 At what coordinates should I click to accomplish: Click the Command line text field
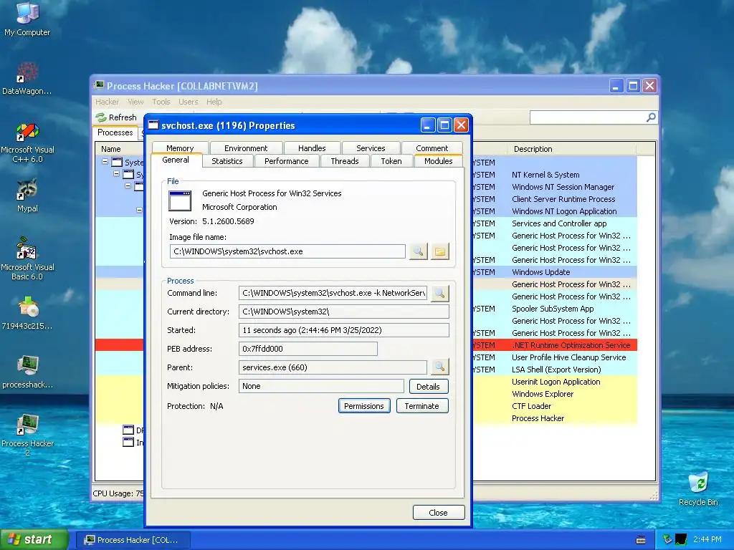(x=333, y=293)
